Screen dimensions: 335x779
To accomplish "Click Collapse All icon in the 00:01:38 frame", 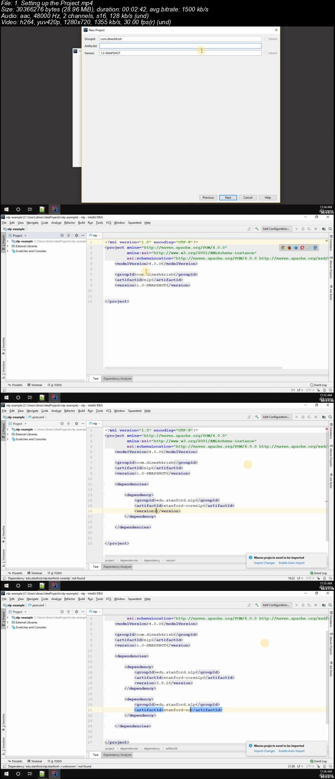I will point(68,424).
